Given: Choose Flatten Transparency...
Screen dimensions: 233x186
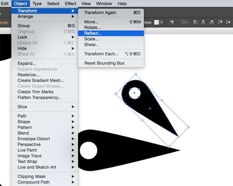Looking at the screenshot, I should pos(45,97).
